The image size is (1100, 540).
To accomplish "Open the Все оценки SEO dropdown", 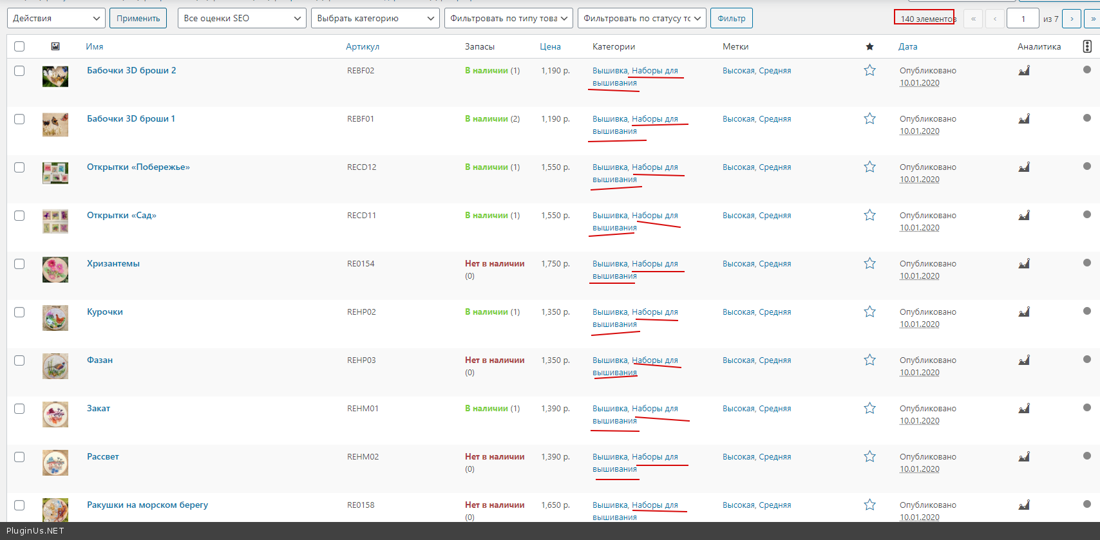I will coord(242,18).
